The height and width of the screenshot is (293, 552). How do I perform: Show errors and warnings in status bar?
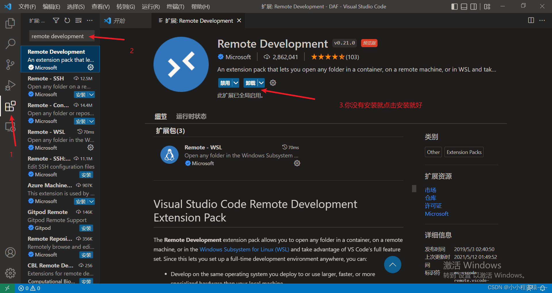(x=29, y=288)
